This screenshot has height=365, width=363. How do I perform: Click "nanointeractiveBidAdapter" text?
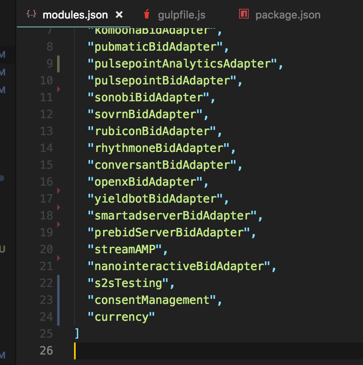[x=179, y=266]
